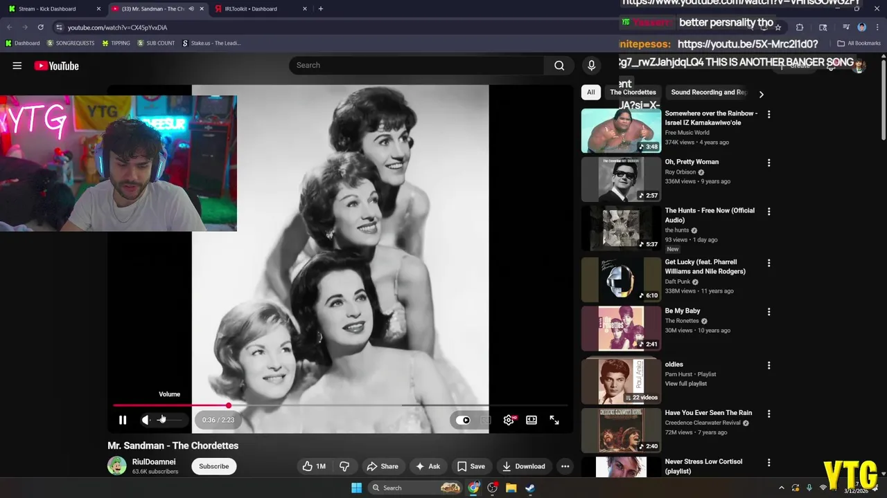Image resolution: width=887 pixels, height=498 pixels.
Task: Open the SUB COUNT bookmark
Action: [156, 43]
